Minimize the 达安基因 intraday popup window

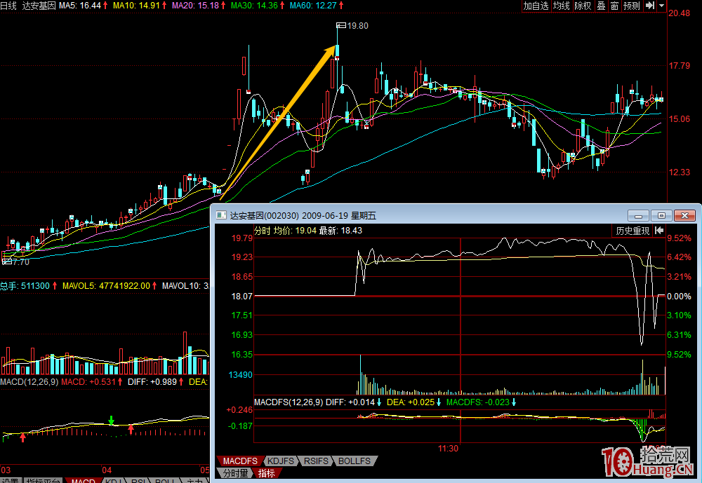pyautogui.click(x=638, y=215)
